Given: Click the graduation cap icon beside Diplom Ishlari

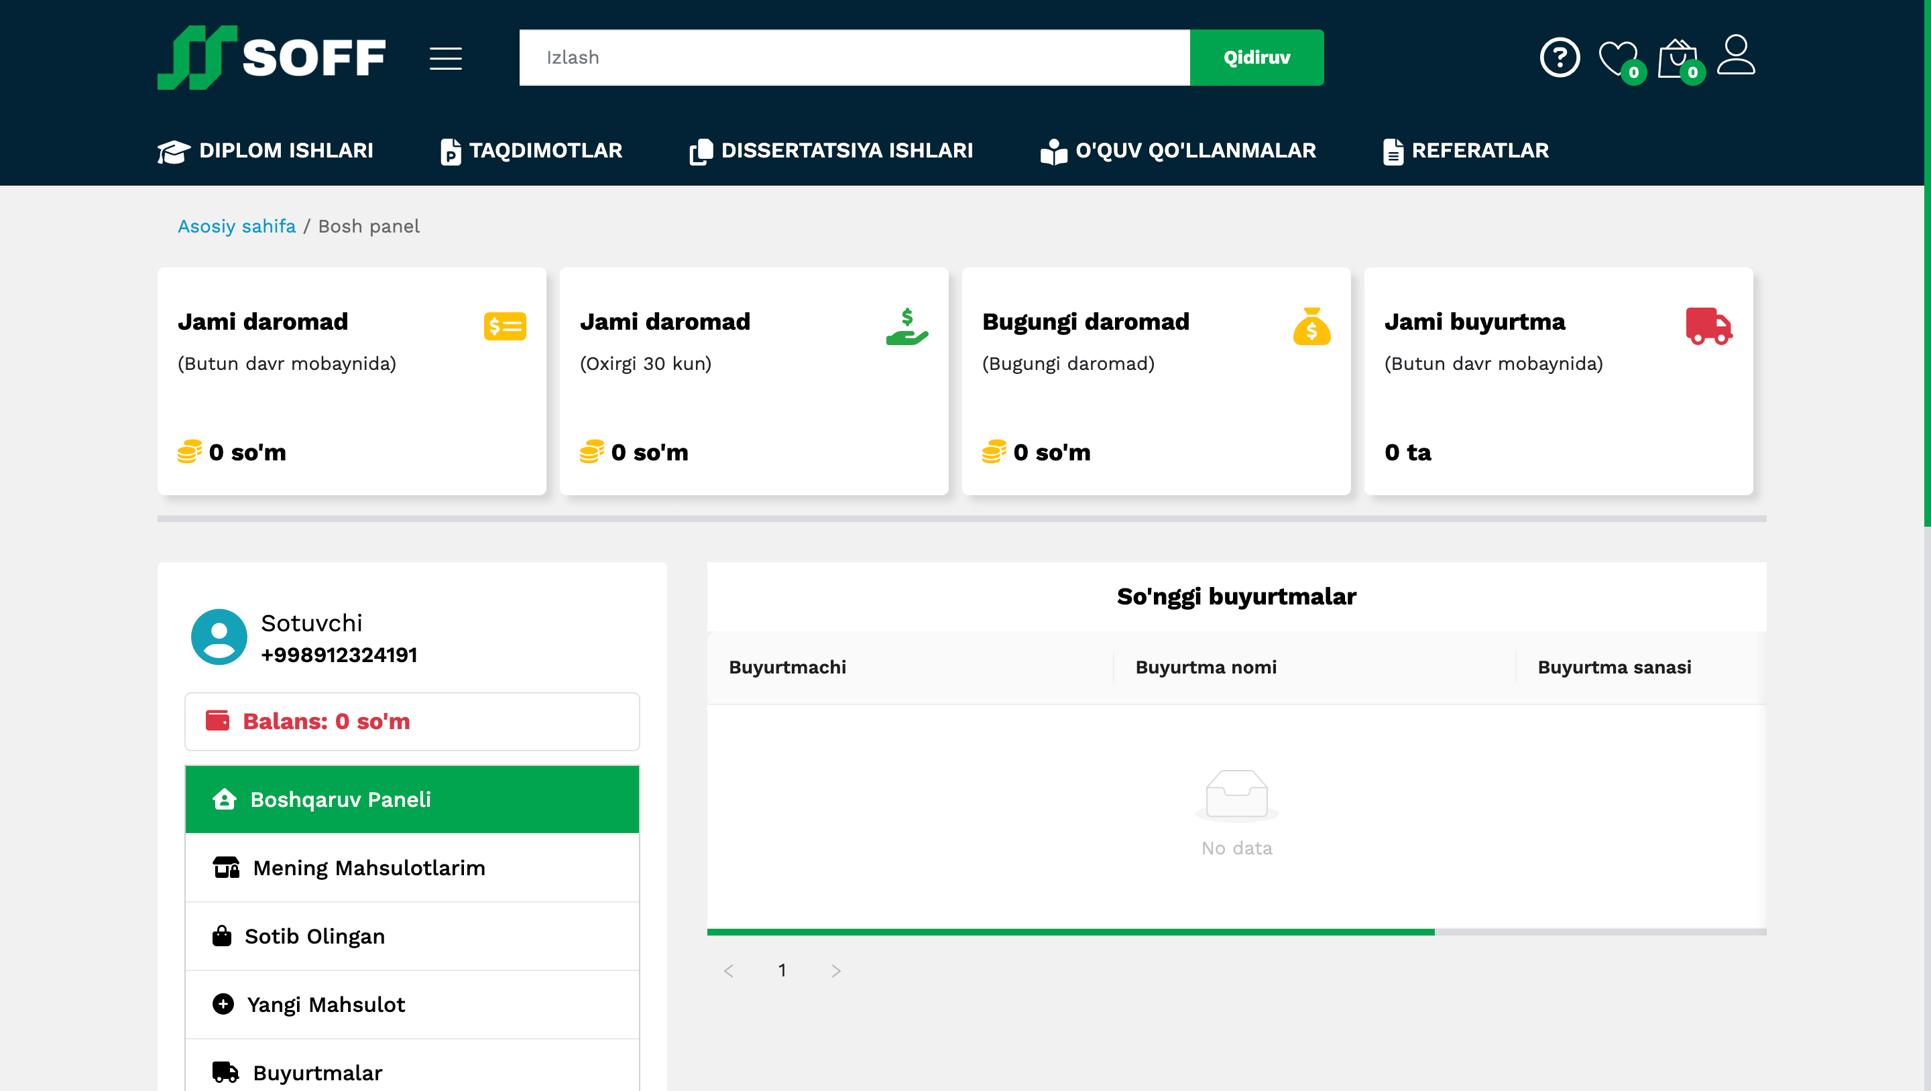Looking at the screenshot, I should 174,151.
